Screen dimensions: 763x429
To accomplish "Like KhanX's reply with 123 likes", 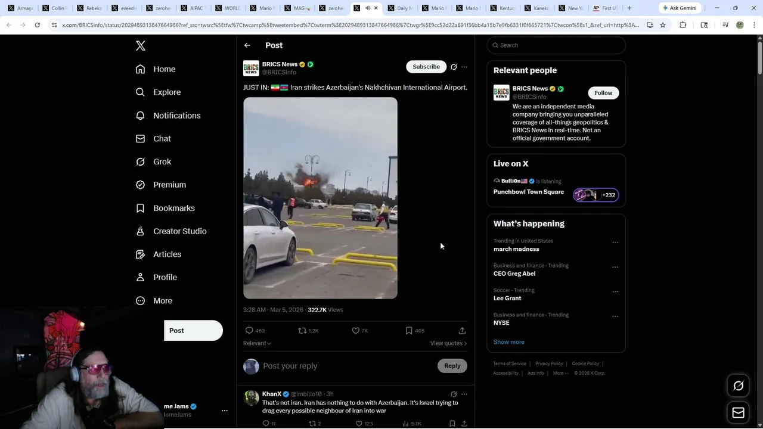I will coord(359,424).
